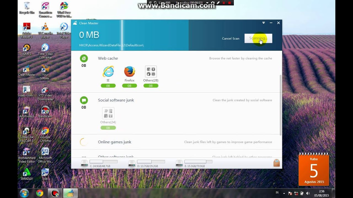Viewport: 353px width, 198px height.
Task: Click the calendar gadget showing Rabu 5
Action: click(x=314, y=169)
